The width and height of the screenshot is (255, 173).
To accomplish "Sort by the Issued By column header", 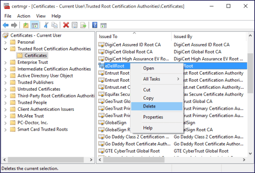I will 209,36.
